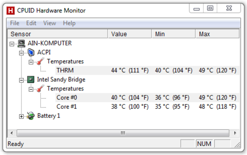
Task: Select the Core #1 sensor row
Action: (147, 107)
